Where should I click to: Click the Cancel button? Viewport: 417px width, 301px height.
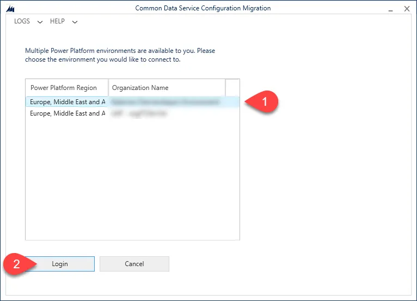tap(134, 264)
